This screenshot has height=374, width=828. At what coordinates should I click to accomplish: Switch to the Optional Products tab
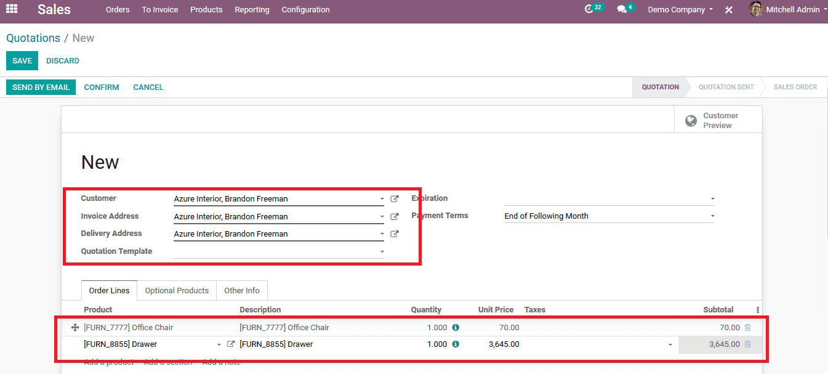click(177, 290)
